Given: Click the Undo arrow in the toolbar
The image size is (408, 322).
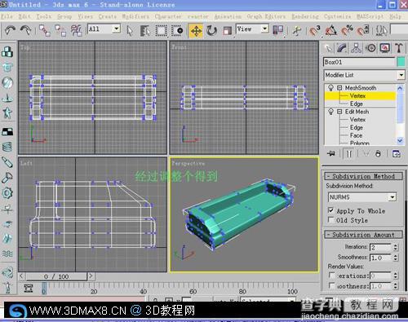Looking at the screenshot, I should click(x=10, y=30).
